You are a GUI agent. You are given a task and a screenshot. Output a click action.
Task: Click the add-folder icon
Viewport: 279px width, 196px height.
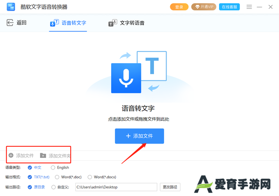[43, 156]
